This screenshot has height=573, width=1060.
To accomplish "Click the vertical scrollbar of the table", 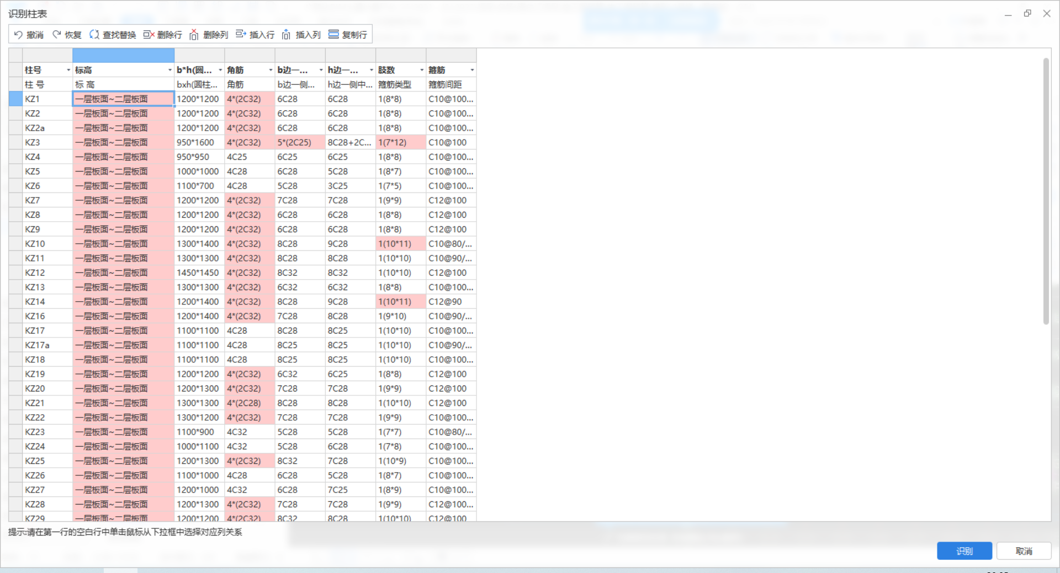I will click(1046, 191).
